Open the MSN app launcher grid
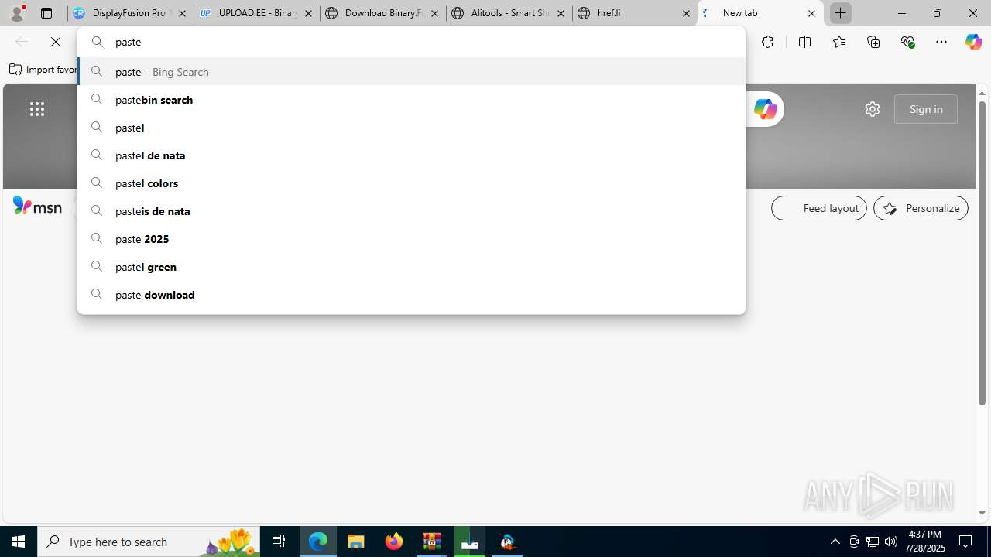Viewport: 991px width, 557px height. [37, 109]
